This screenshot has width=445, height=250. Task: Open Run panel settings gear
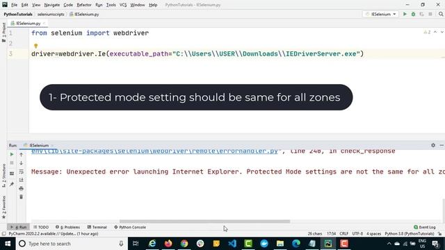(x=433, y=145)
